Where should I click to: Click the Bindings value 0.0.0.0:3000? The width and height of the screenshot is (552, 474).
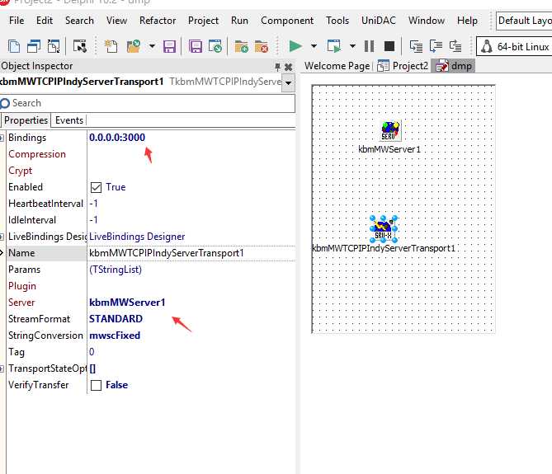click(117, 138)
